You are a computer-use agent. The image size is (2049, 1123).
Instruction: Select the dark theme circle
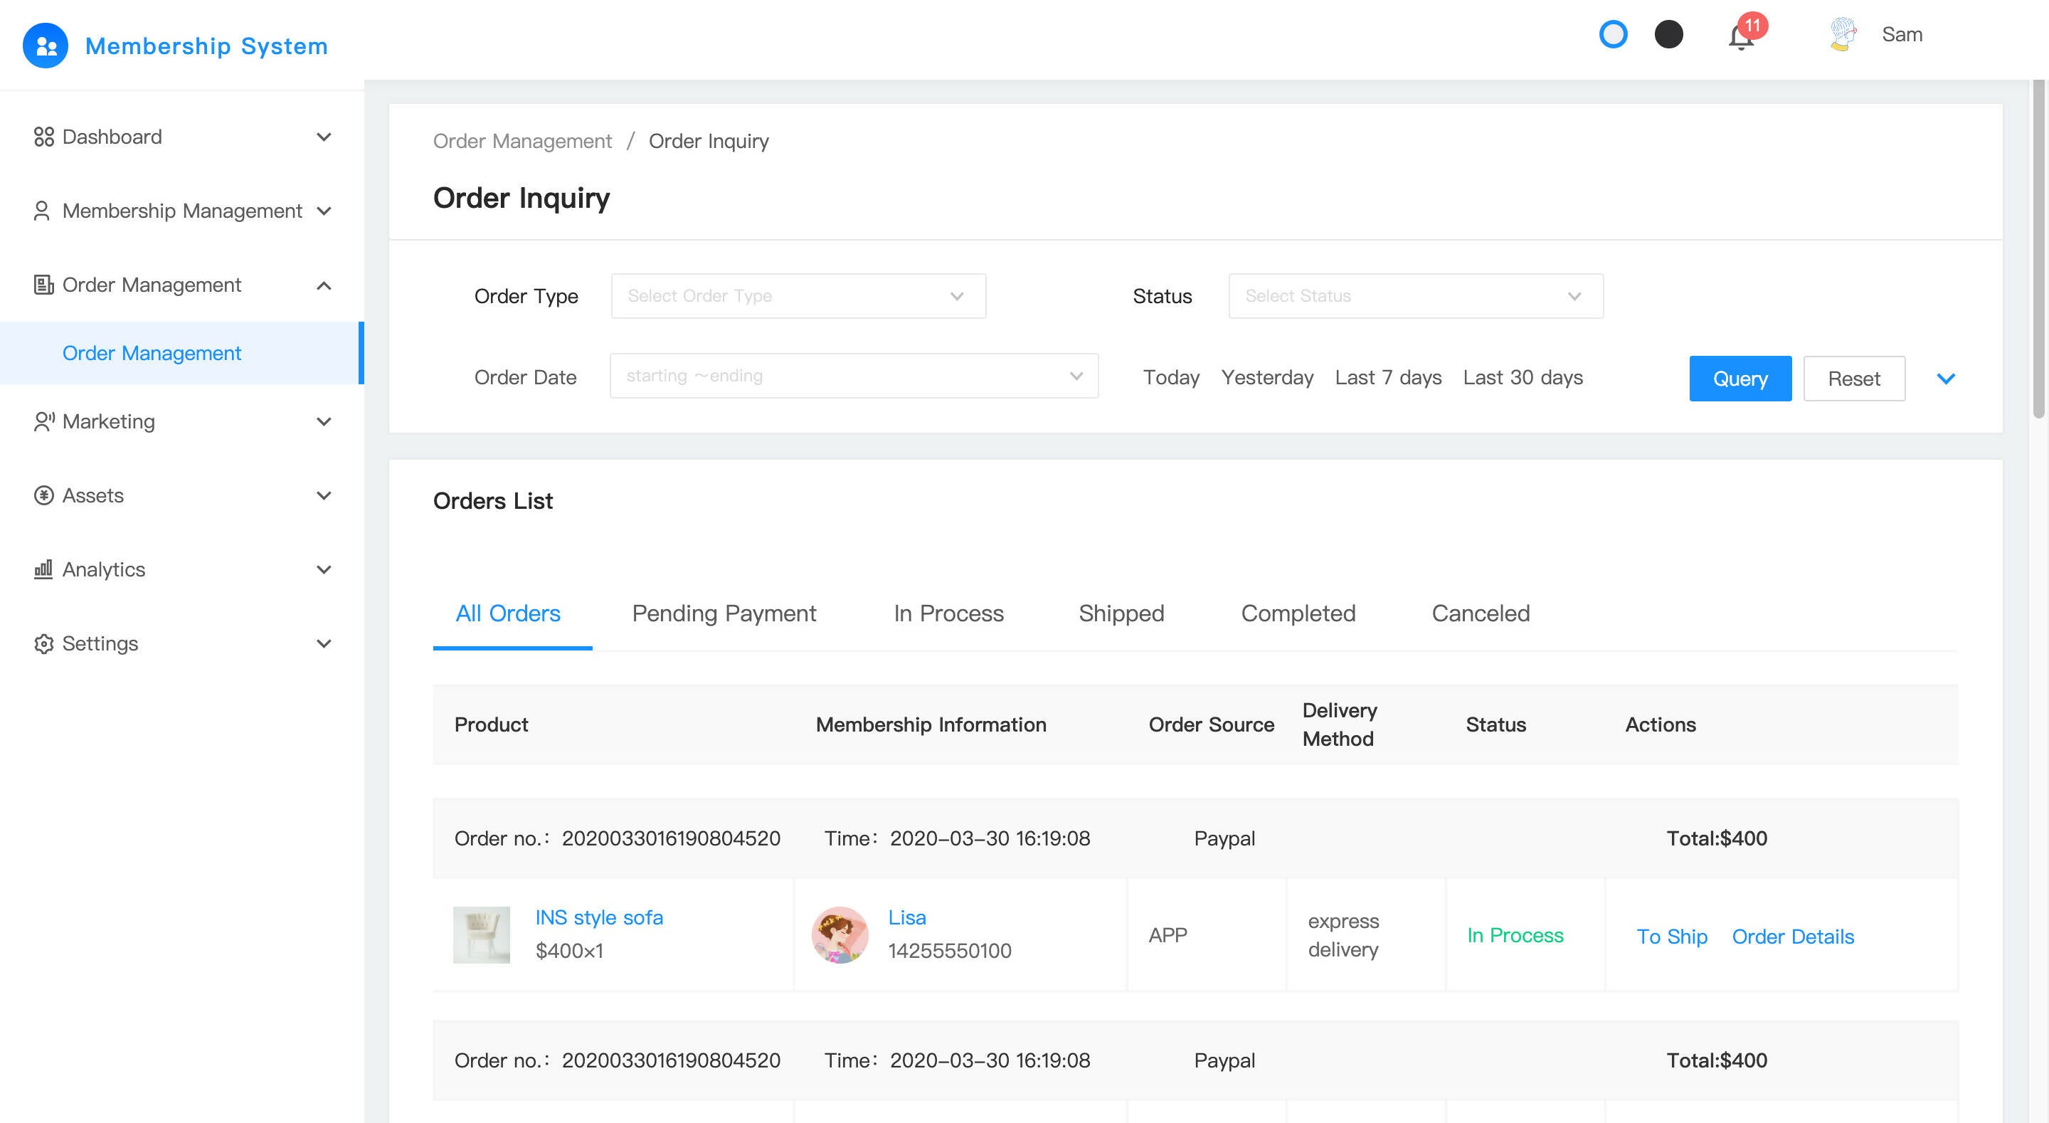click(1668, 34)
